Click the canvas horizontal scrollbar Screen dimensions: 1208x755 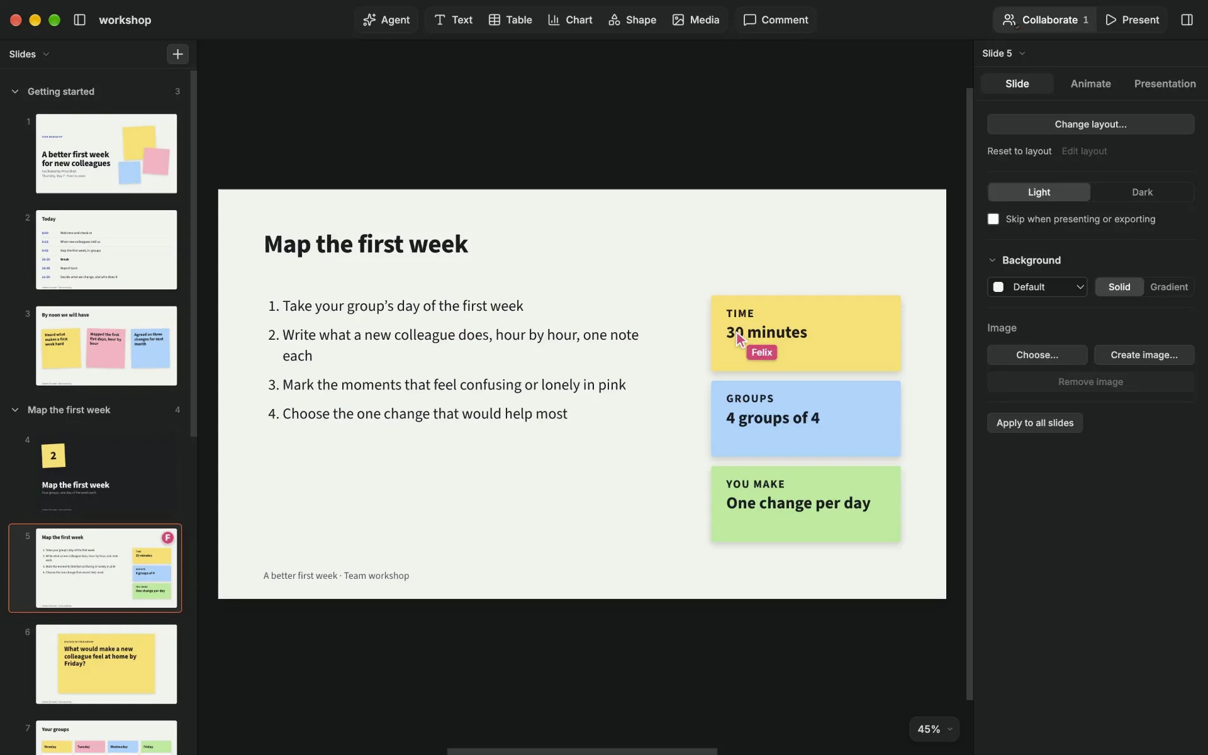click(582, 751)
